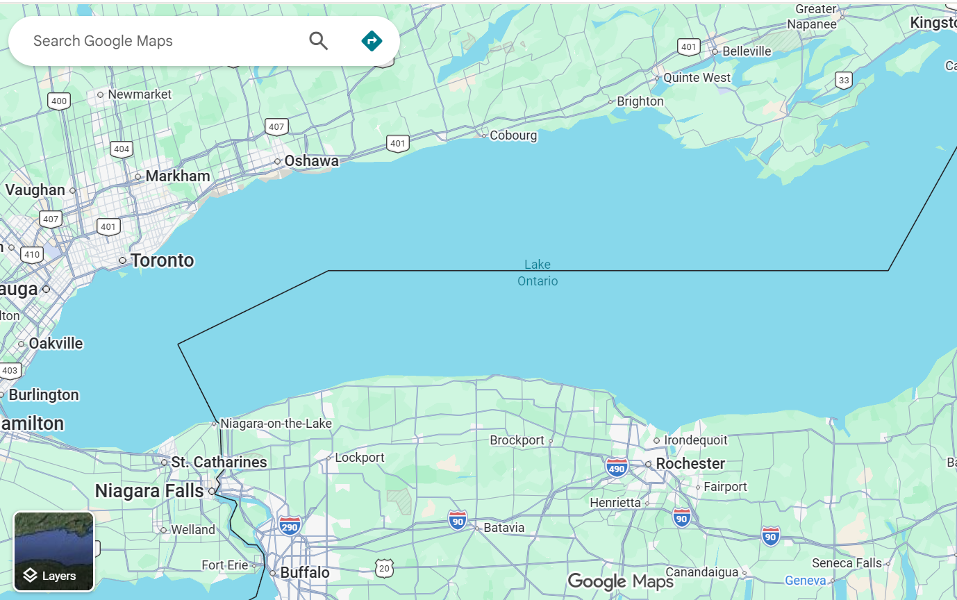Select the Lockport label
Image resolution: width=957 pixels, height=600 pixels.
click(x=360, y=458)
